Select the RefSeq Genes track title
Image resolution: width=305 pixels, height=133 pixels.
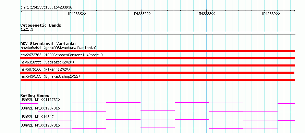[35, 95]
